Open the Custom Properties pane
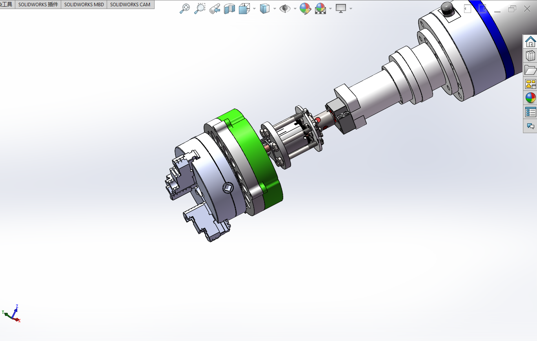The image size is (537, 341). [530, 112]
